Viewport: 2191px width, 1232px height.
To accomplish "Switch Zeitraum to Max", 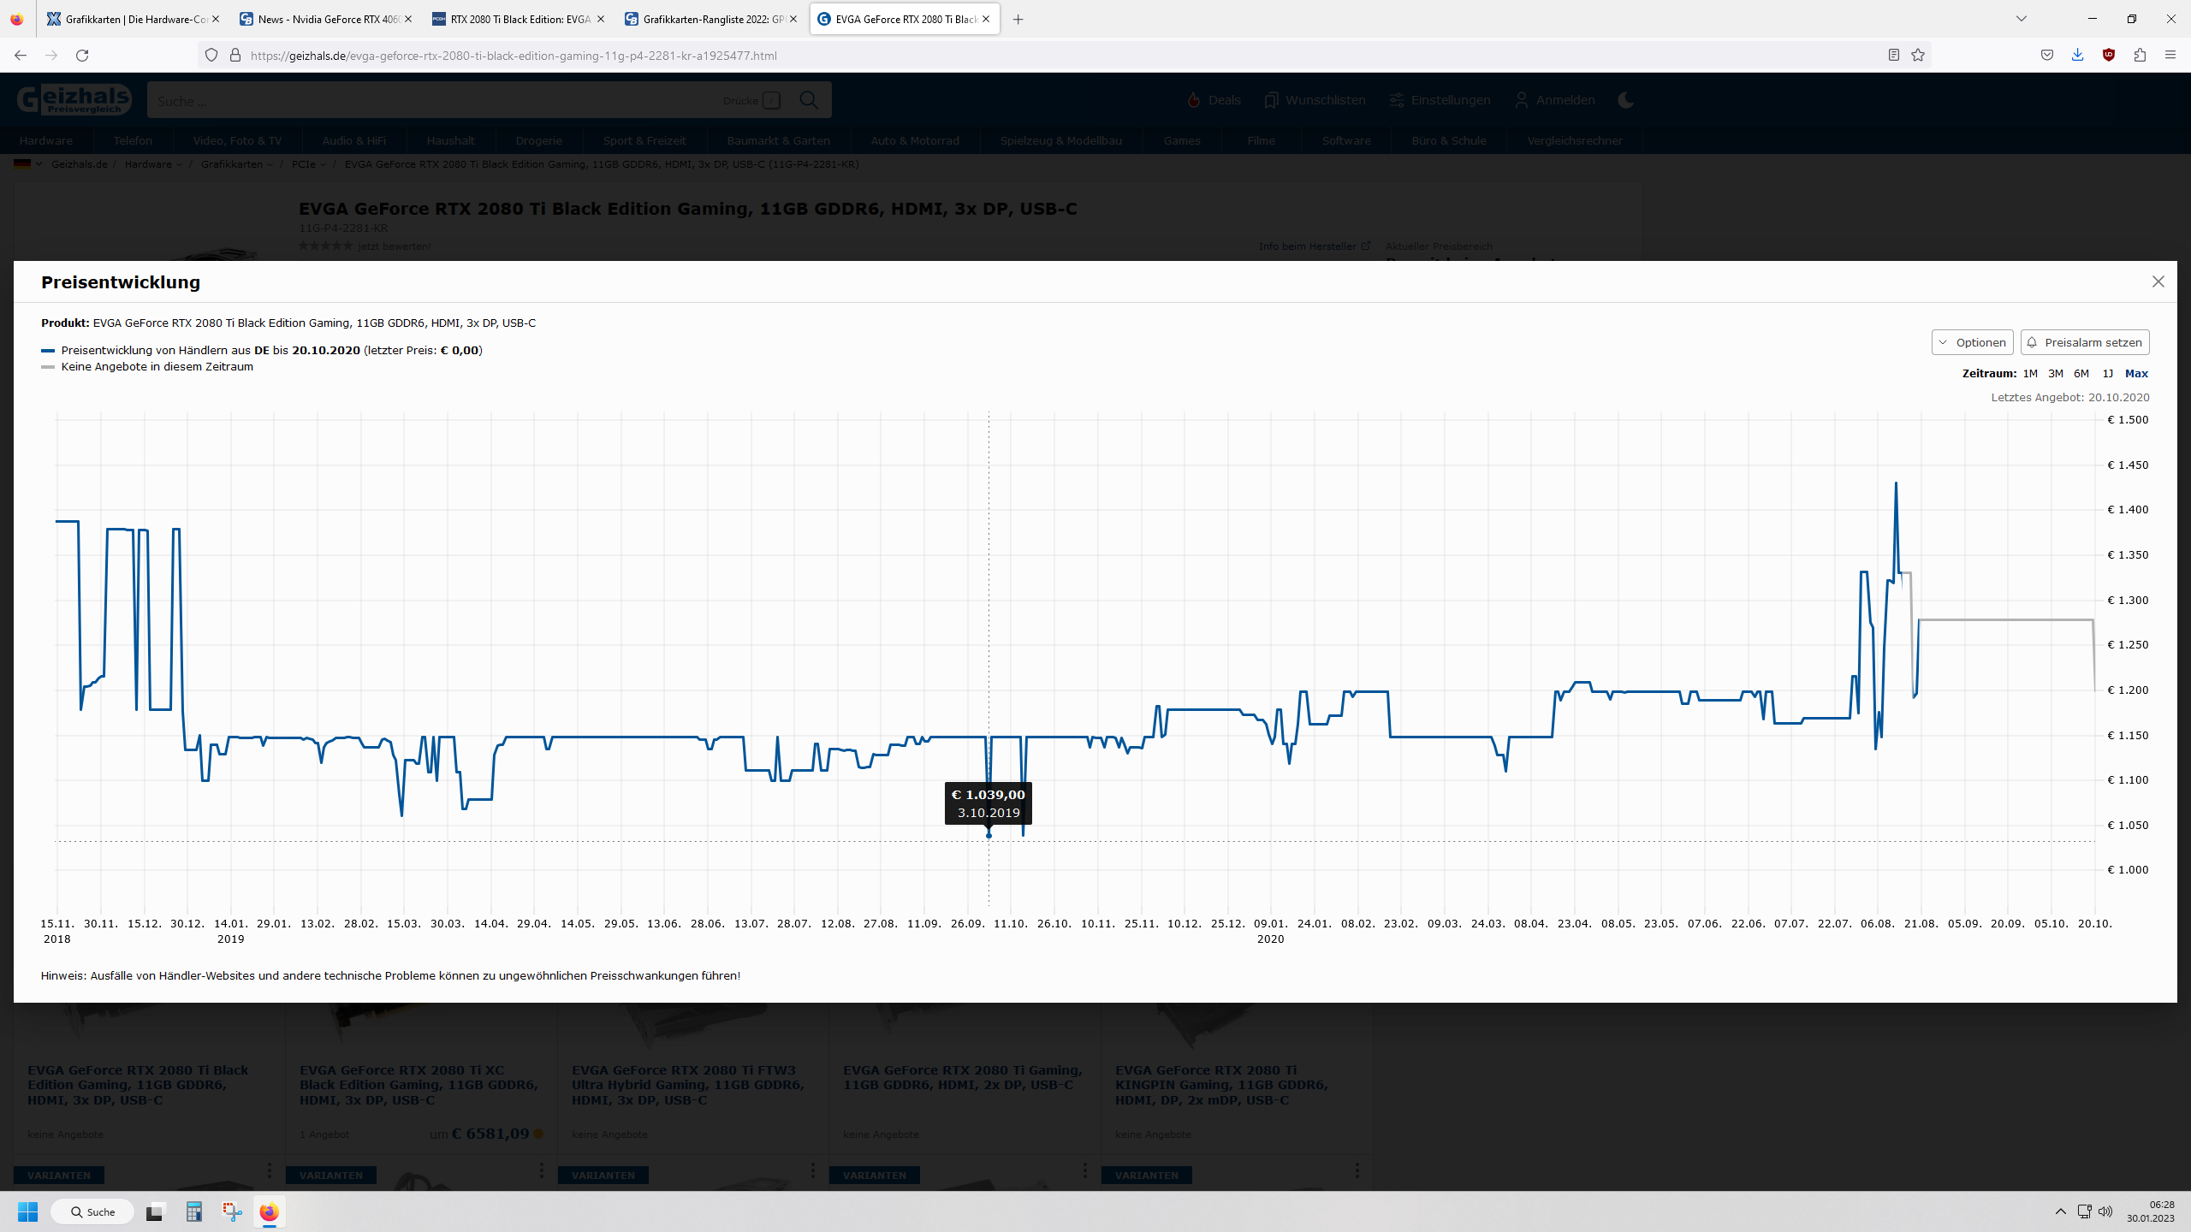I will coord(2136,373).
